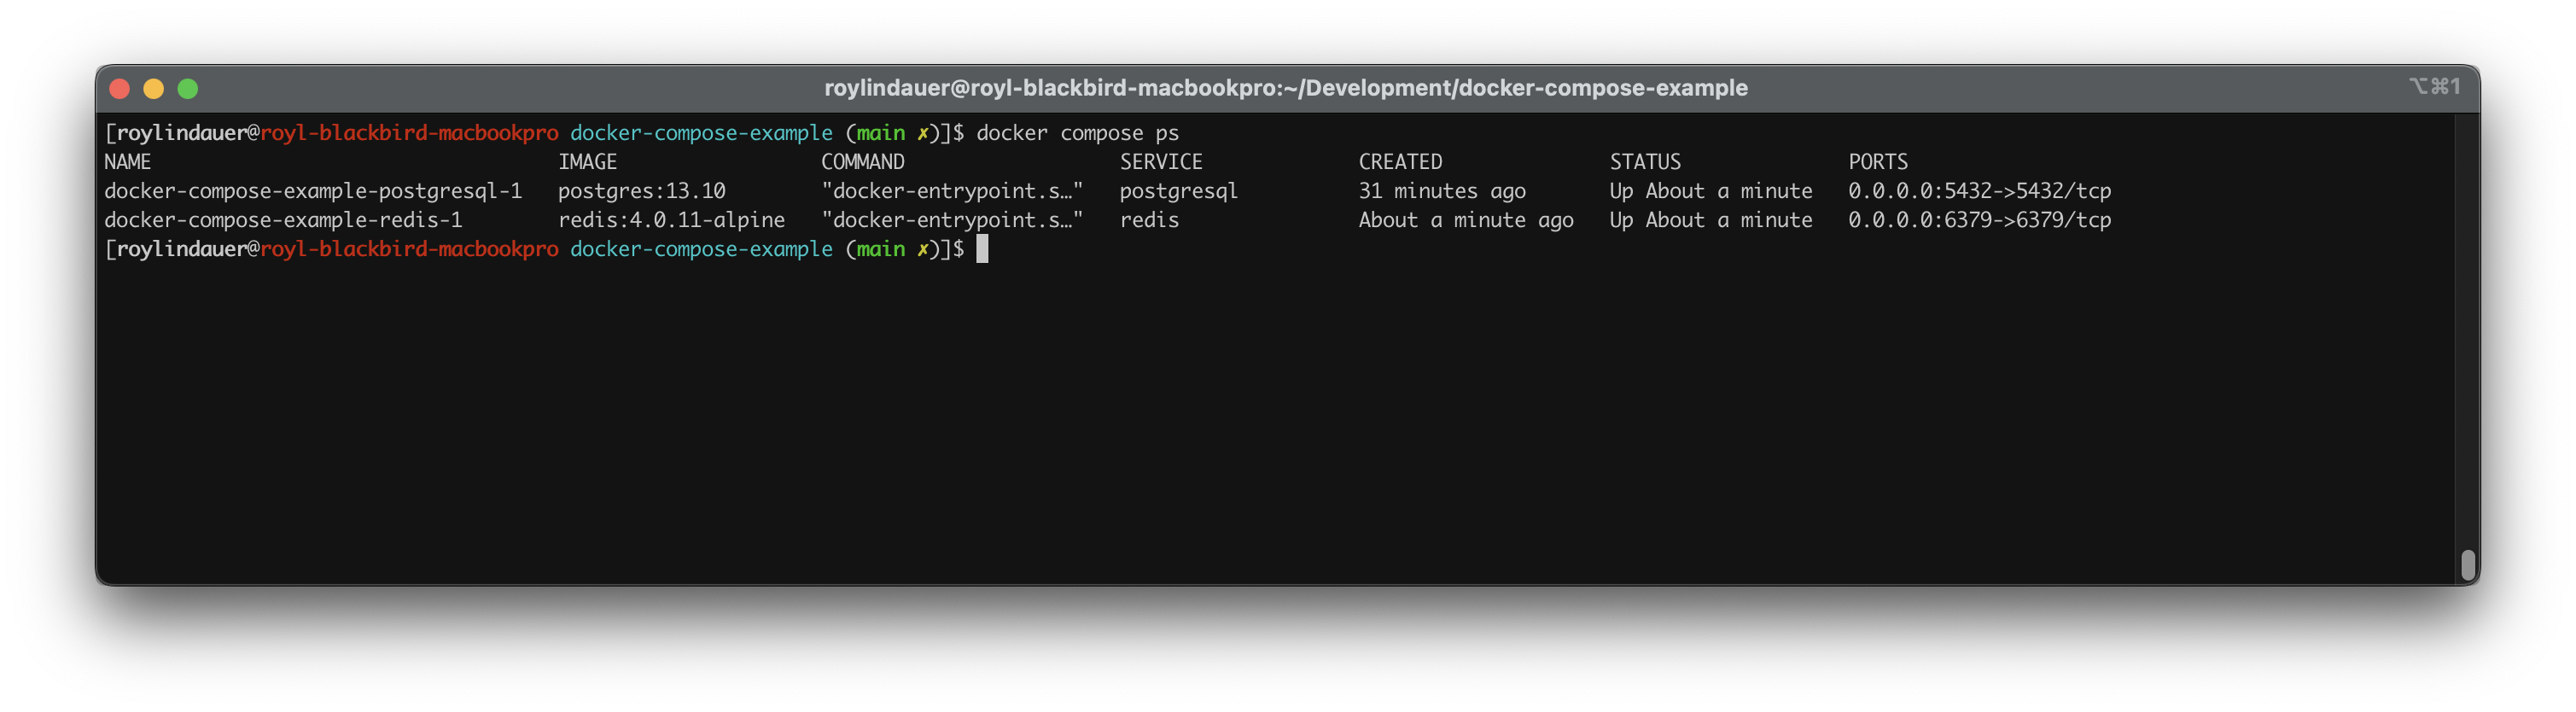Click the green fullscreen window button
2576x712 pixels.
188,89
